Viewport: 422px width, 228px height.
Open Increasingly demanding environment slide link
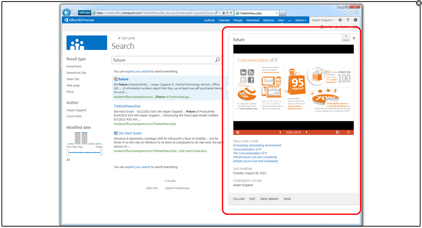(x=257, y=146)
